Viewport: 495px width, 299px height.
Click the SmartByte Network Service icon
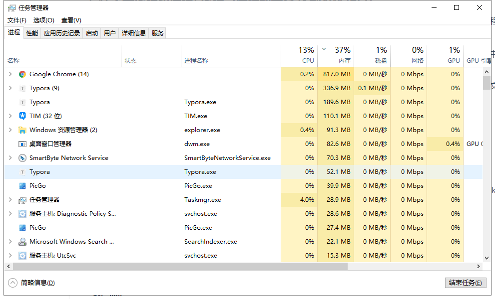pos(22,158)
